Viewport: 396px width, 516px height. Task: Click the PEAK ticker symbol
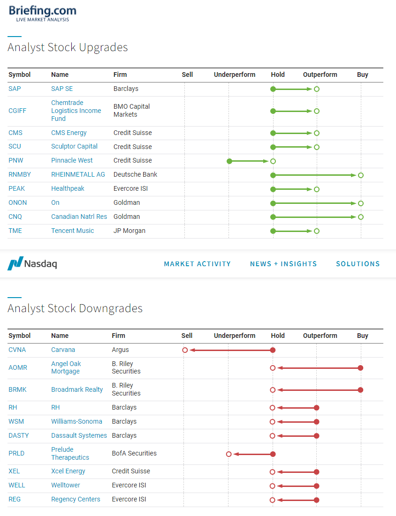[x=17, y=189]
